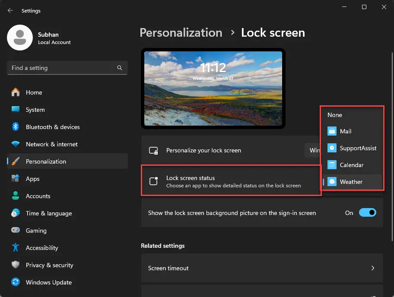Click the System monitor icon
This screenshot has height=297, width=394.
pos(16,110)
